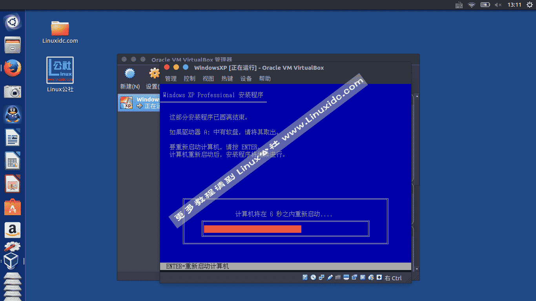Click the mouse integration status icon
This screenshot has width=536, height=301.
371,277
